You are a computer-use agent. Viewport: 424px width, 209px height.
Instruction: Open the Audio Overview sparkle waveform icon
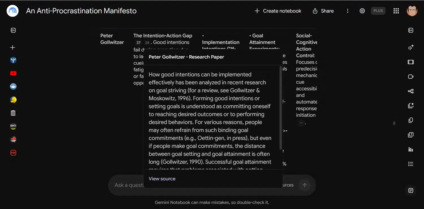pyautogui.click(x=411, y=47)
